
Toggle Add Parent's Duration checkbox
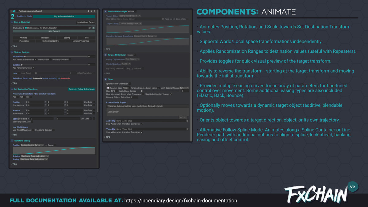33,68
